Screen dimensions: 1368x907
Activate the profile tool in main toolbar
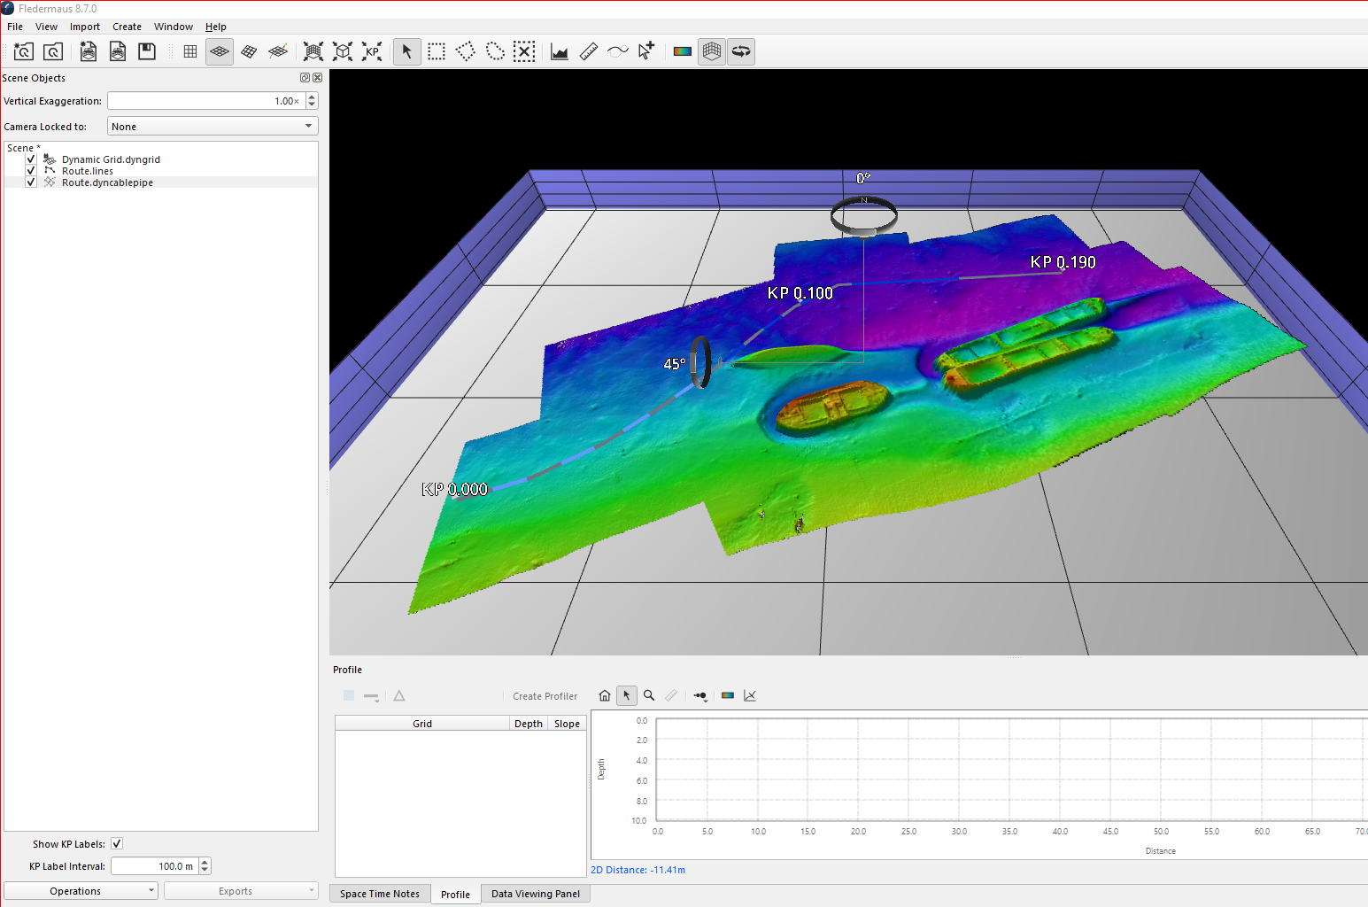pyautogui.click(x=560, y=51)
